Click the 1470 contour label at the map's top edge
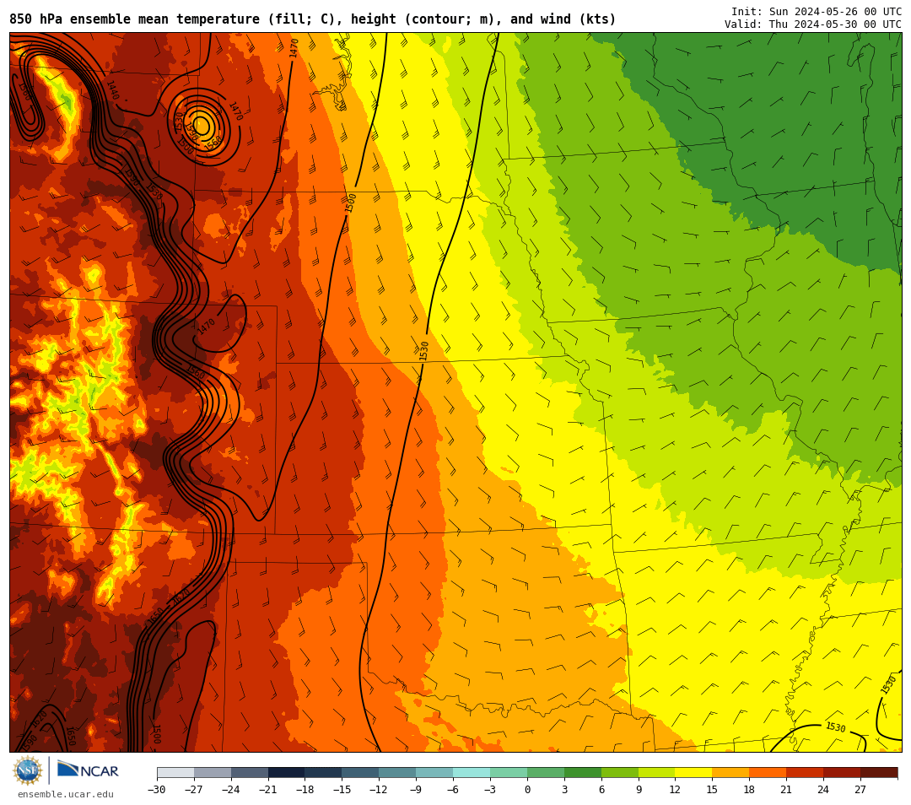The height and width of the screenshot is (805, 911). (294, 47)
